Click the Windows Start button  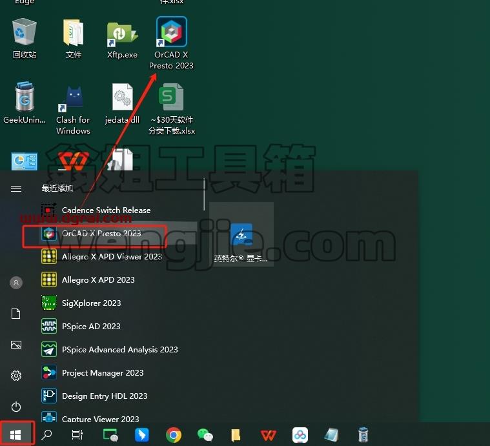16,434
